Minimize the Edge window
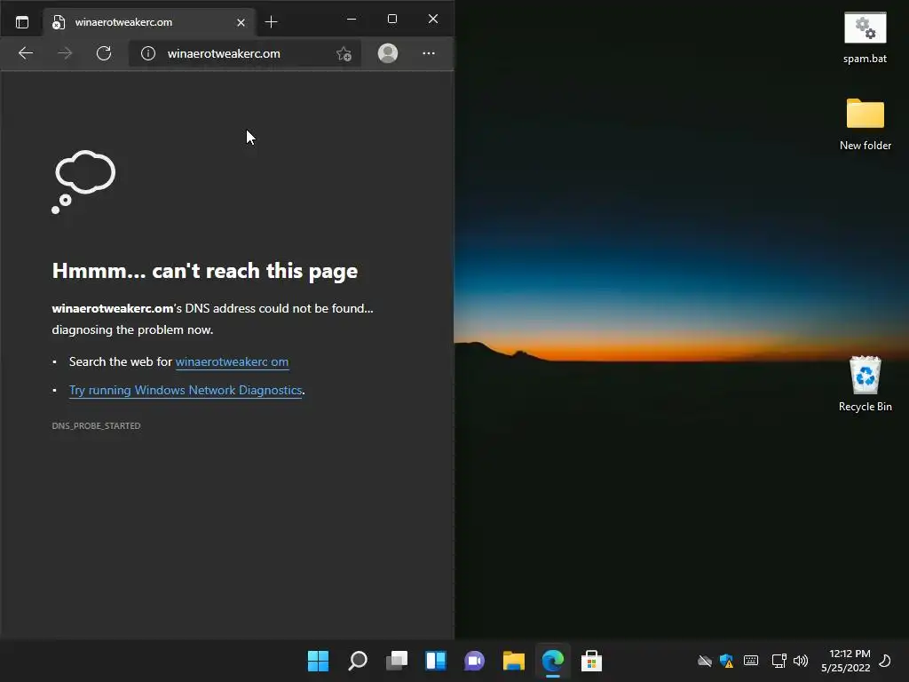This screenshot has width=909, height=682. click(x=352, y=20)
